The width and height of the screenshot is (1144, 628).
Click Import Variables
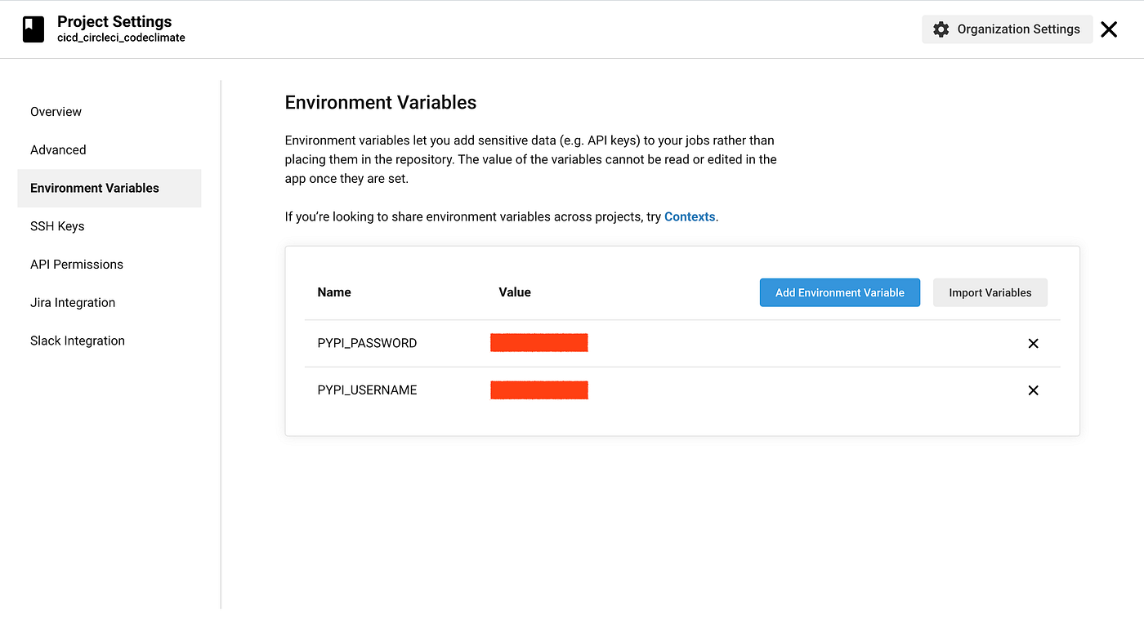click(x=990, y=292)
